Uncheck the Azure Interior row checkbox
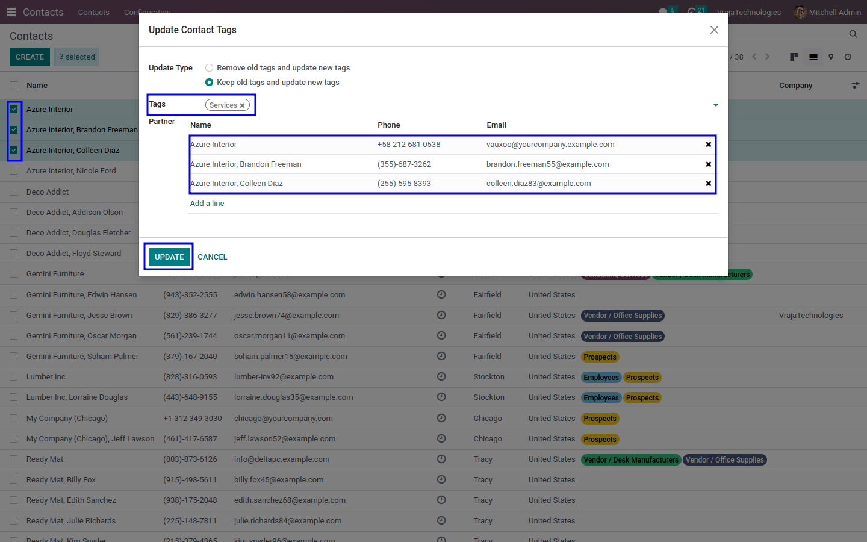 pyautogui.click(x=14, y=110)
